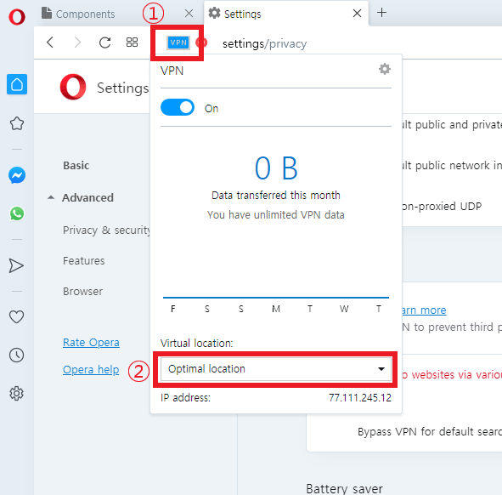
Task: Open the heart icon in sidebar
Action: coord(16,316)
